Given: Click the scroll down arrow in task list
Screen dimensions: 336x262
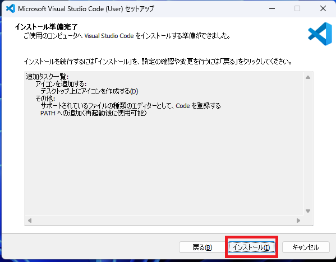Looking at the screenshot, I should click(x=308, y=211).
